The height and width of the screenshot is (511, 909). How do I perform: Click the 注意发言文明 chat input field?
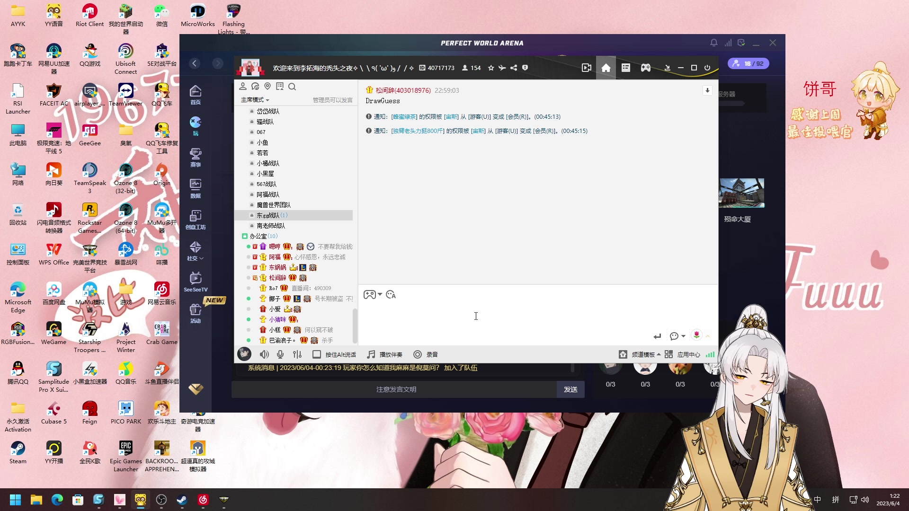point(394,389)
